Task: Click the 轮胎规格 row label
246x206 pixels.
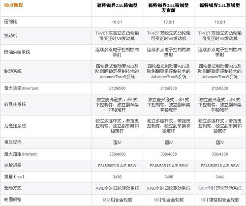Action: click(13, 165)
